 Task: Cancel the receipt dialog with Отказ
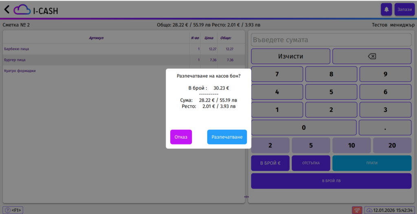[181, 137]
